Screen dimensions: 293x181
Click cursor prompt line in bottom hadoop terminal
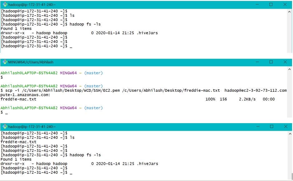tap(36, 172)
